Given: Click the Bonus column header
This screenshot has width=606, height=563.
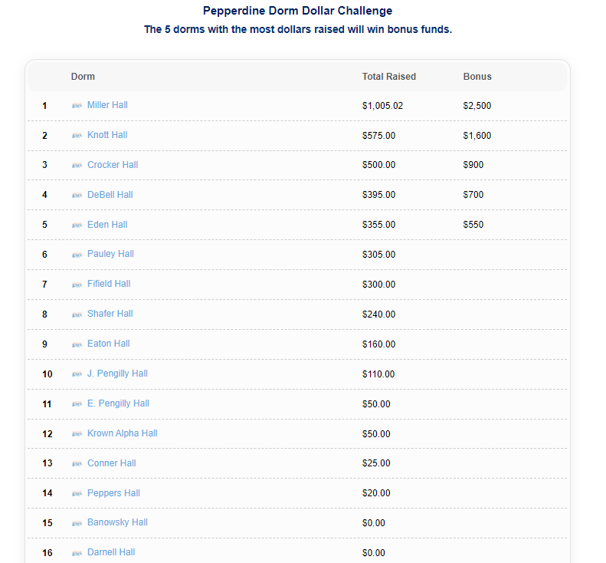Looking at the screenshot, I should pos(477,77).
